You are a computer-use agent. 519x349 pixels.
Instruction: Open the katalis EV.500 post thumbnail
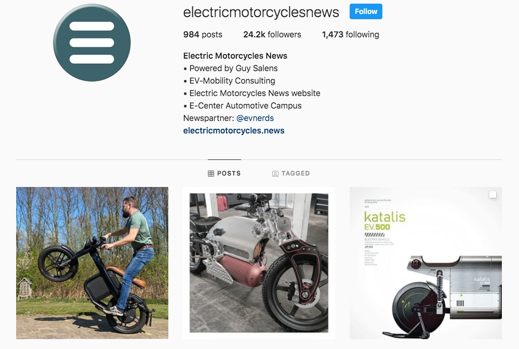[x=425, y=263]
